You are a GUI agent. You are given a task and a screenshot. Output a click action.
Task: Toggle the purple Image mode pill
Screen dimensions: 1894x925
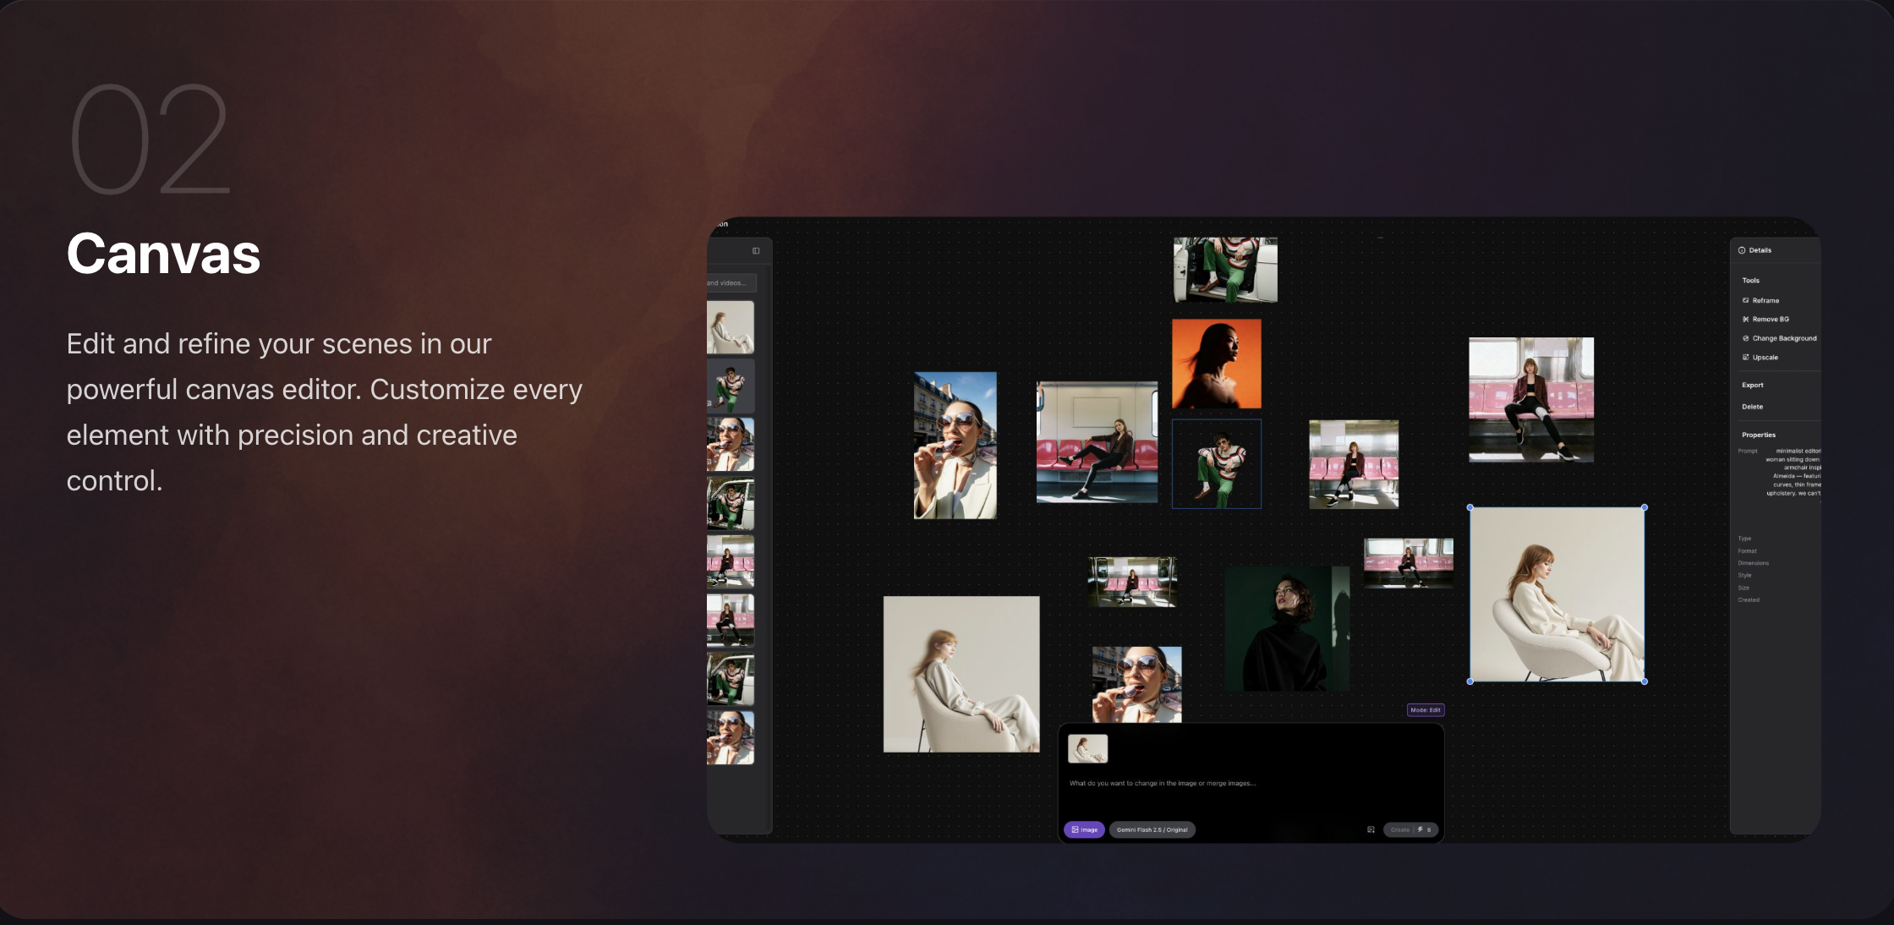(1084, 829)
